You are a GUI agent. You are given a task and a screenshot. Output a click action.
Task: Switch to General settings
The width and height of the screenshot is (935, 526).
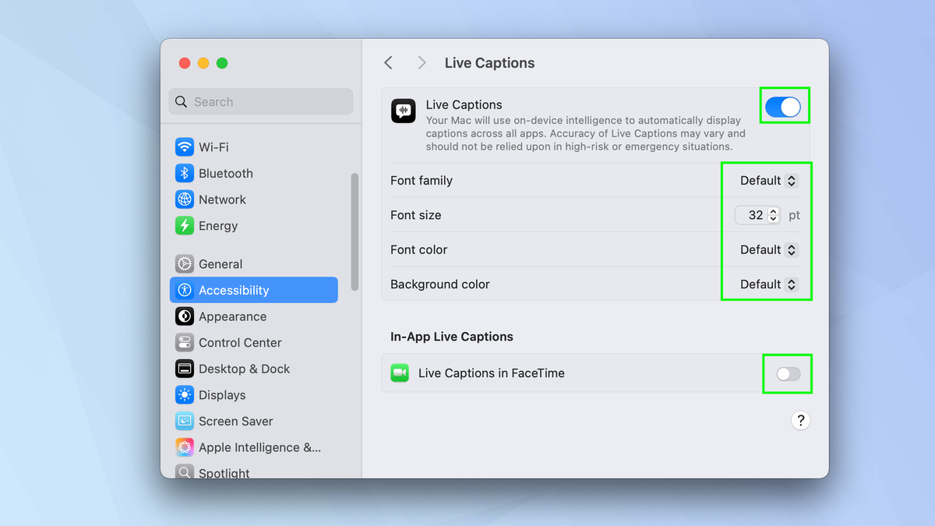click(x=224, y=264)
